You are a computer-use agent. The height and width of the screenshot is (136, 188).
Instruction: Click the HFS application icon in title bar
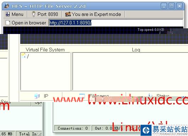pos(7,6)
